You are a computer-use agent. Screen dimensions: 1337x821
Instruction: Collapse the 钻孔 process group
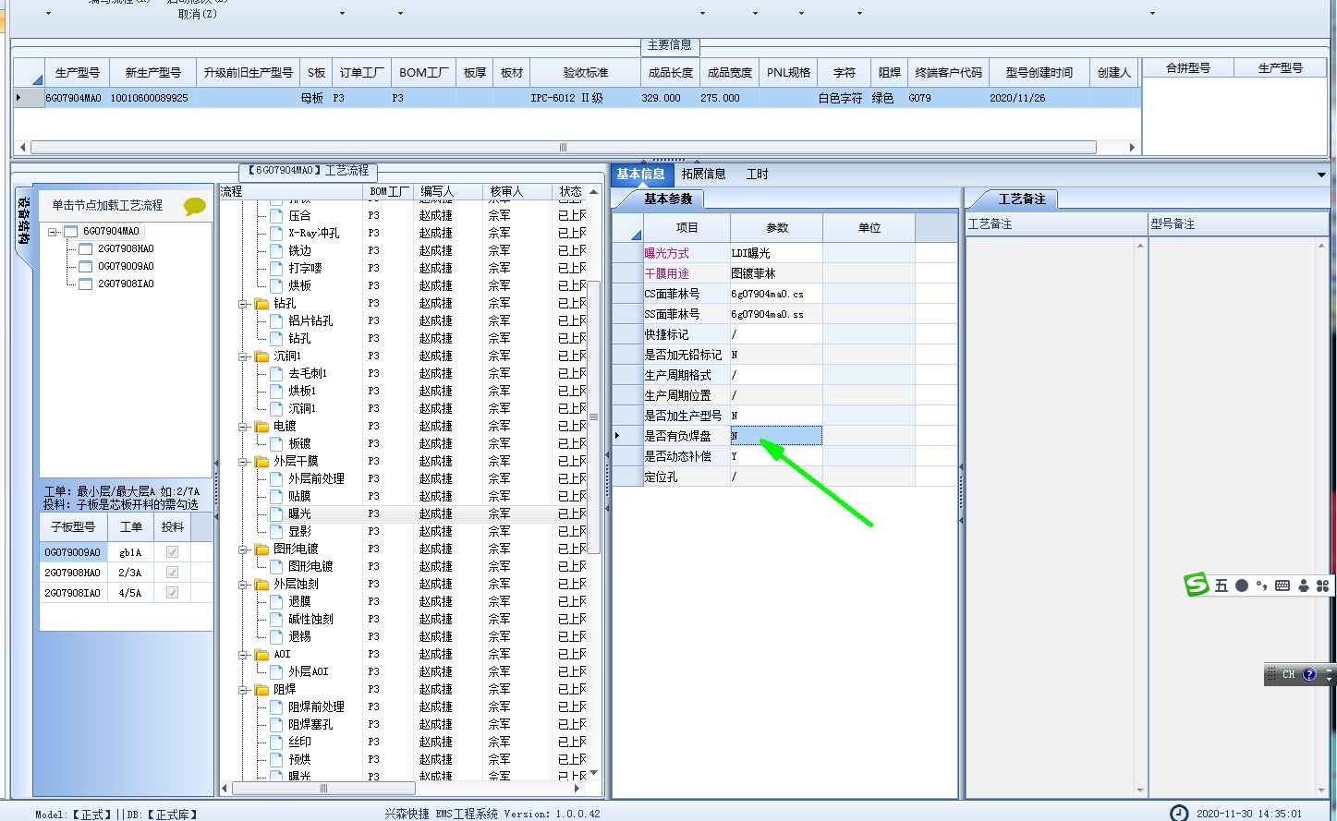pos(243,304)
